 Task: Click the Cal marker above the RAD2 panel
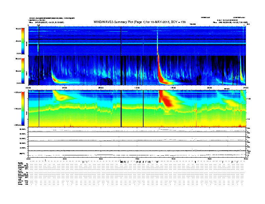[38, 25]
